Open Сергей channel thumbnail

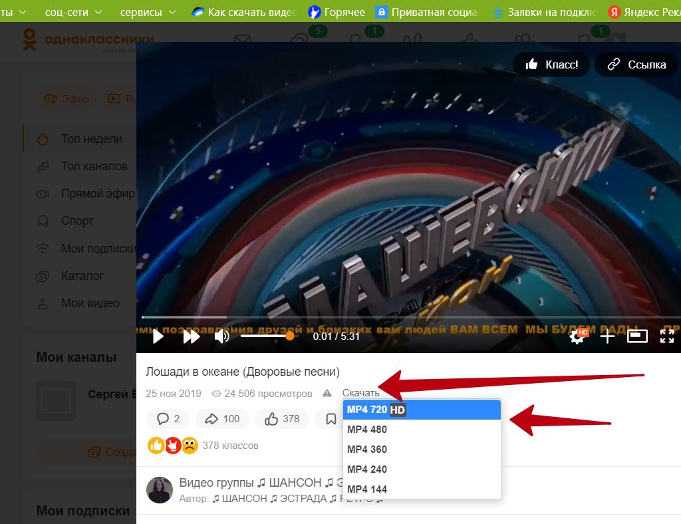tap(56, 401)
